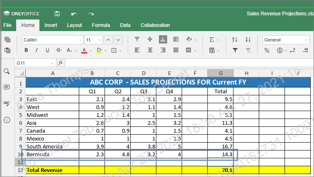
Task: Apply percent style
Action: coord(267,50)
